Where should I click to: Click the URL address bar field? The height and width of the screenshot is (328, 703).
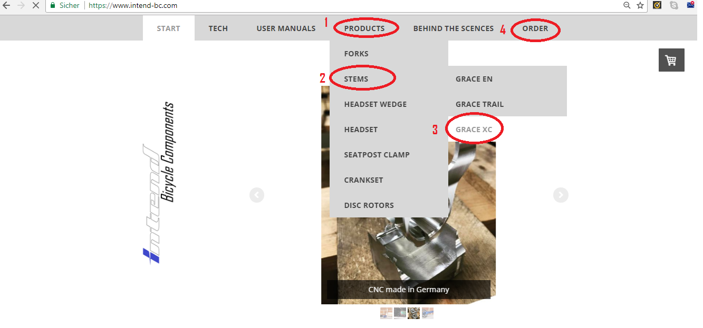pyautogui.click(x=369, y=5)
